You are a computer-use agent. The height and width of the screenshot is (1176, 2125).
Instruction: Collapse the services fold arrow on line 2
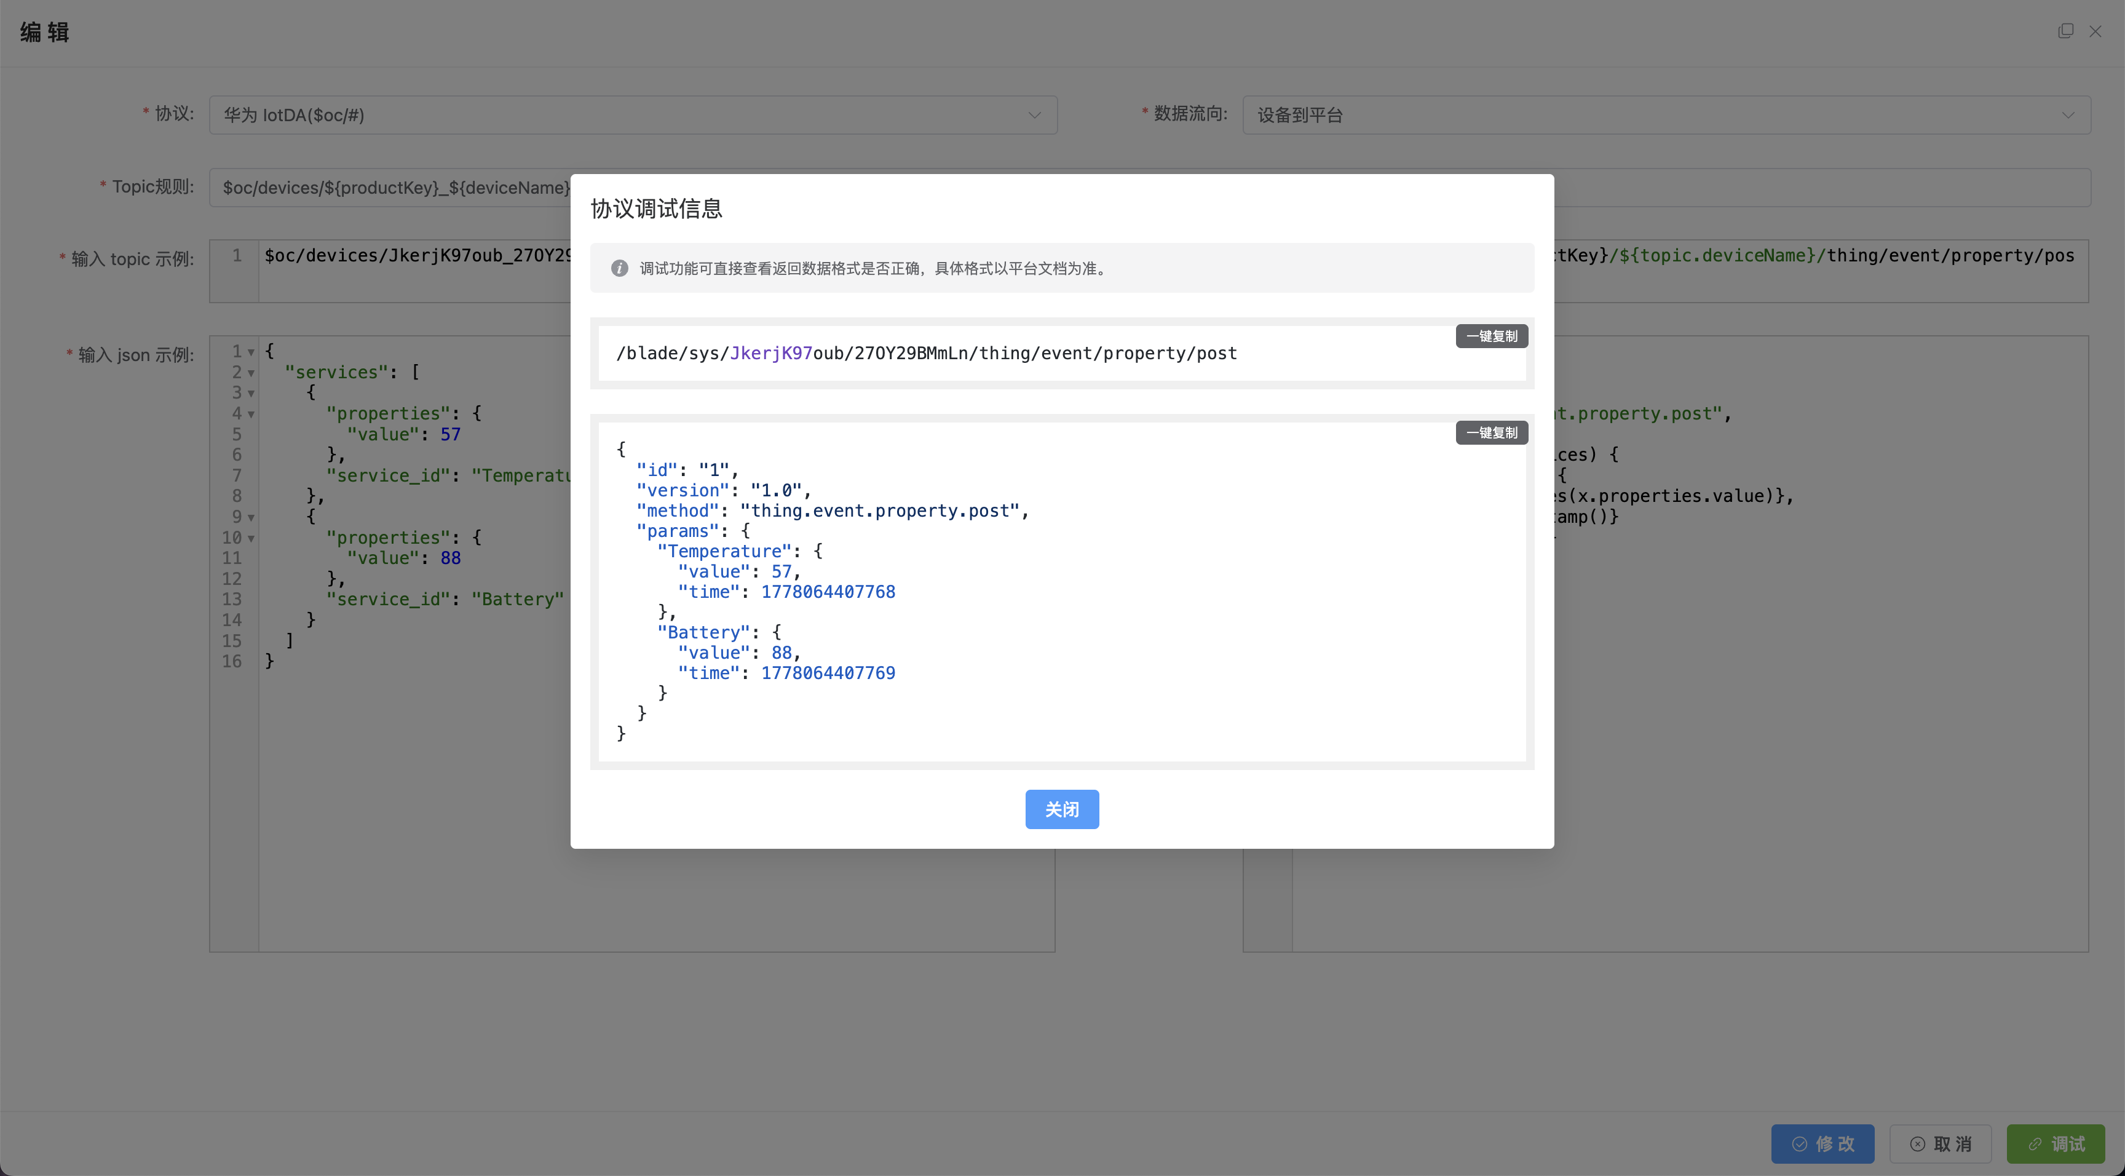pyautogui.click(x=251, y=373)
